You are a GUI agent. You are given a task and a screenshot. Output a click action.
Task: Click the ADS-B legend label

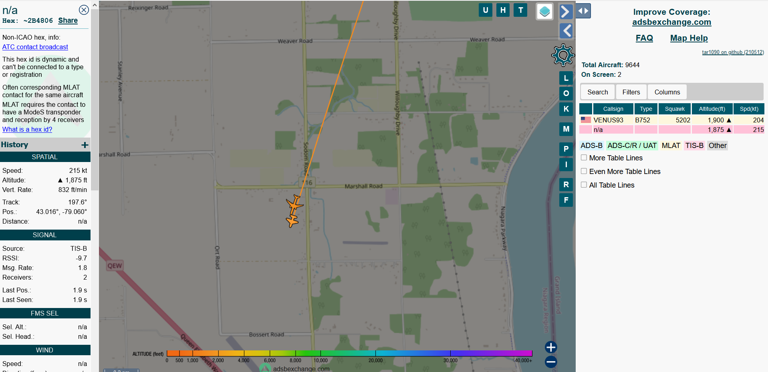(x=591, y=146)
